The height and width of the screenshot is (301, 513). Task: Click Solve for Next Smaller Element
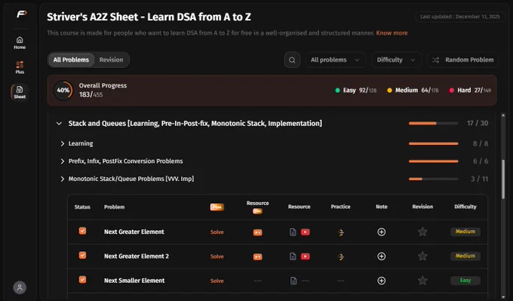(217, 281)
